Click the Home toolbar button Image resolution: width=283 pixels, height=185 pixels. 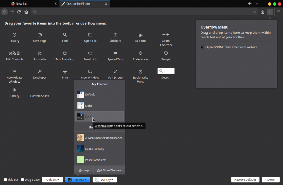[x=26, y=12]
